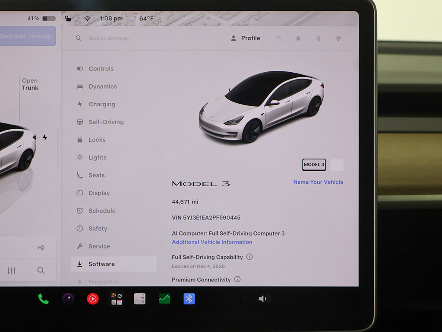
Task: Open the equalizer sliders icon
Action: (12, 271)
